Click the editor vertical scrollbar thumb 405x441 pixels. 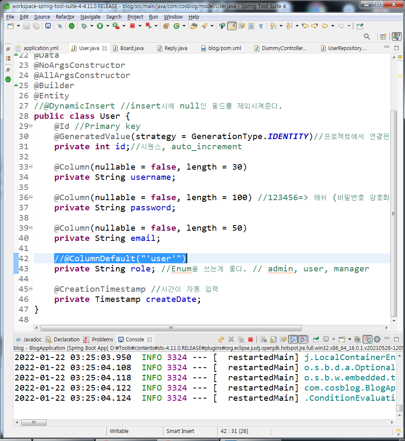point(394,213)
